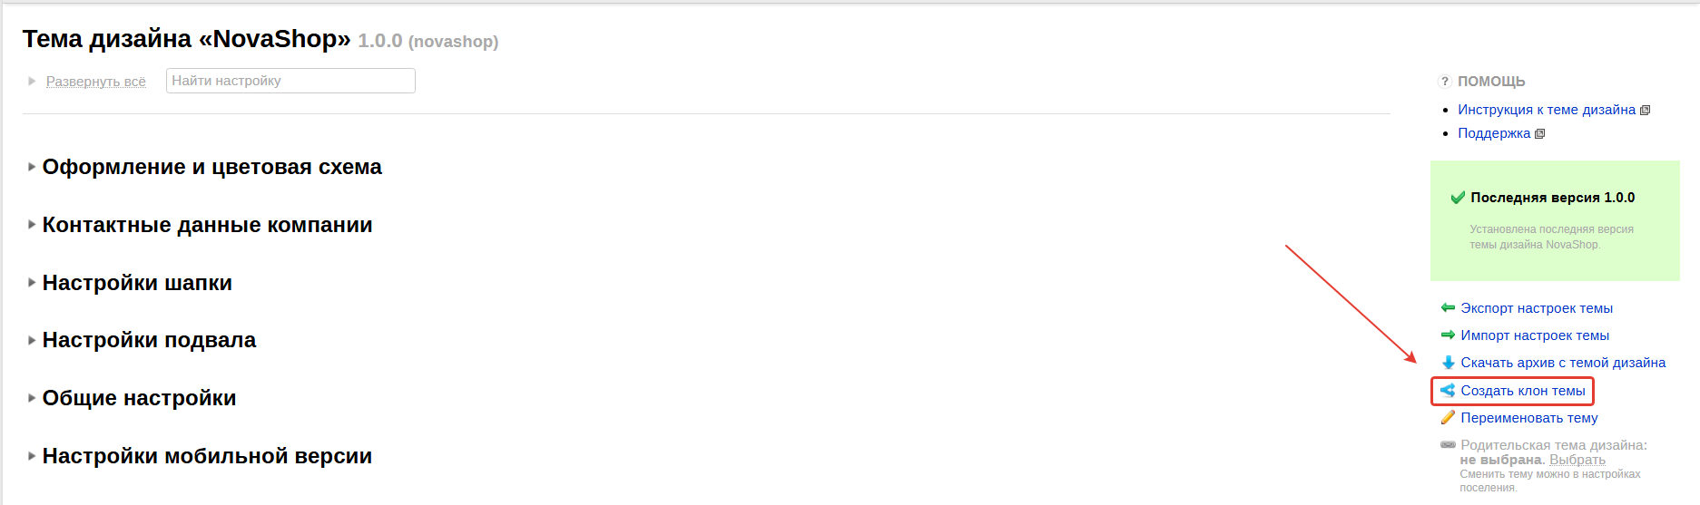This screenshot has height=505, width=1700.
Task: Click the clone theme share icon
Action: (1448, 391)
